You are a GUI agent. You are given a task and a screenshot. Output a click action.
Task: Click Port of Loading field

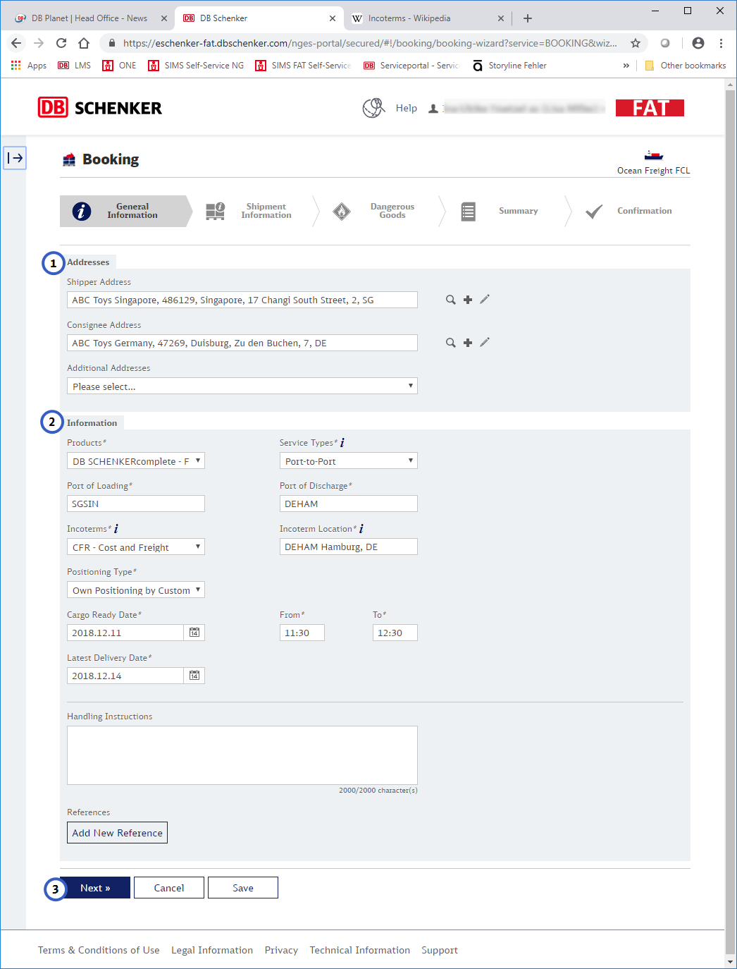[136, 504]
